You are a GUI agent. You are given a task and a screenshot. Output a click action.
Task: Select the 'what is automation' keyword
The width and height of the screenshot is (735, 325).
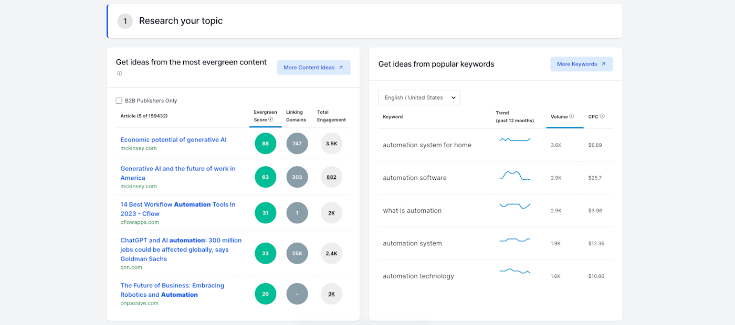[412, 211]
